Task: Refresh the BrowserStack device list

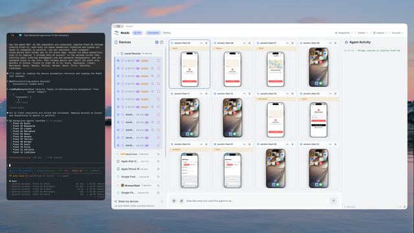Action: coord(158,186)
